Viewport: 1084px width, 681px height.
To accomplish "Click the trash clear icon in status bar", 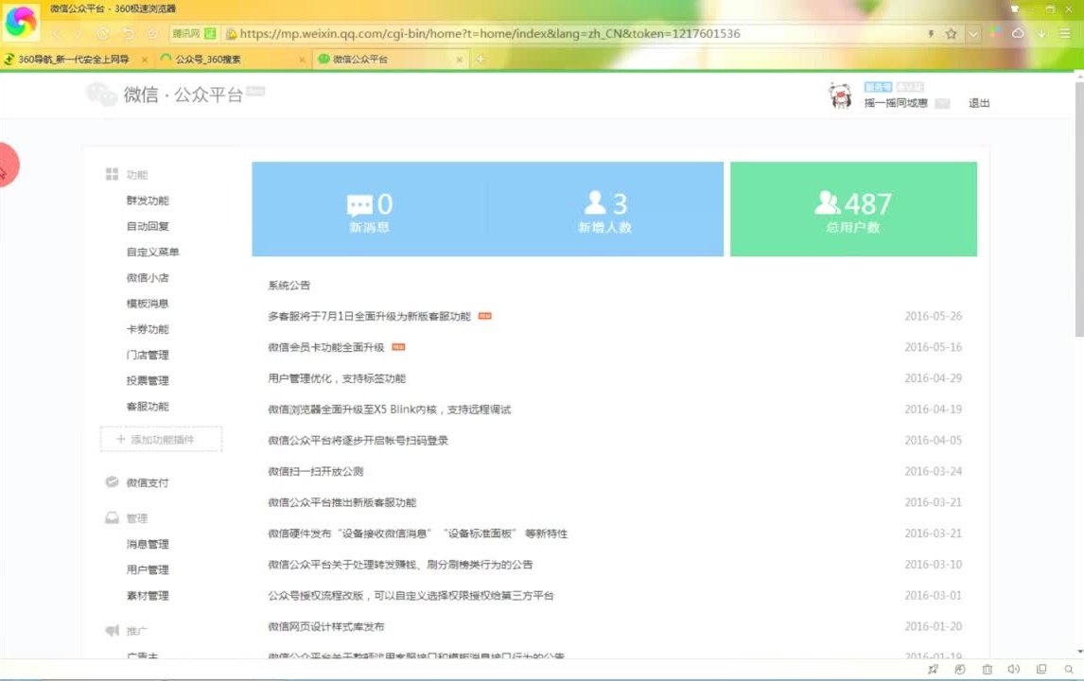I will click(x=988, y=670).
